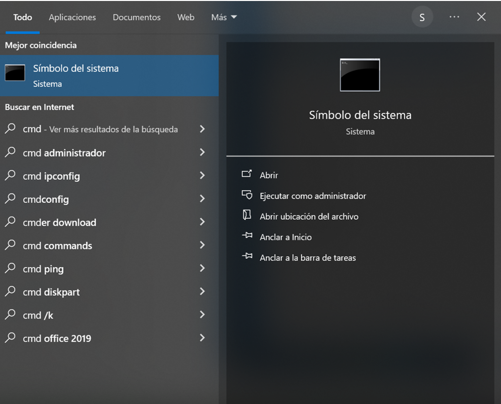Click the magnifier icon beside cmdconfig
The image size is (501, 404).
pyautogui.click(x=10, y=198)
